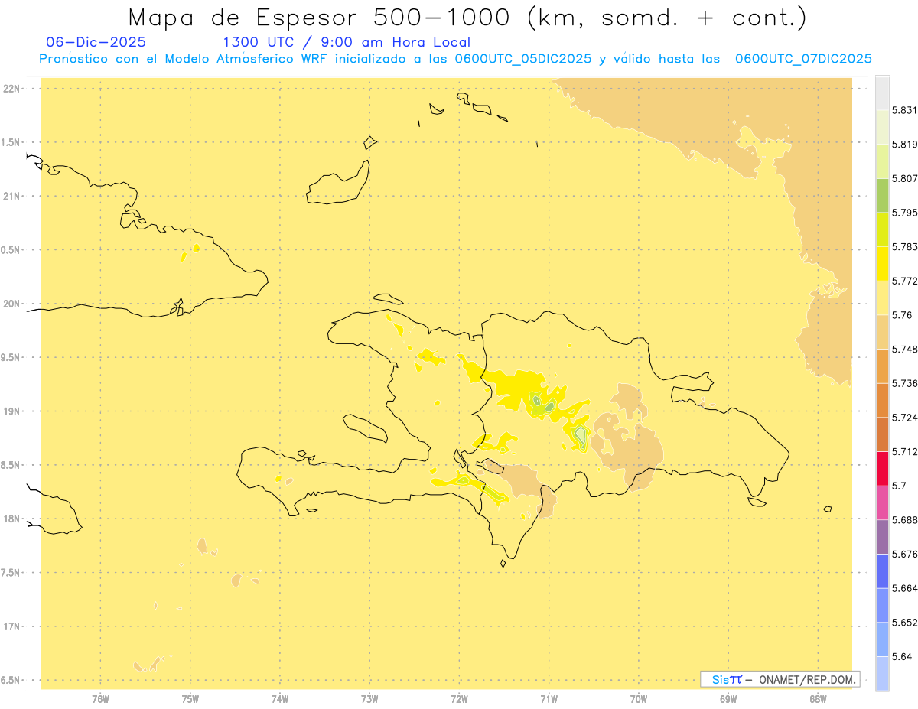Click the latitude label '18N'

[x=12, y=519]
